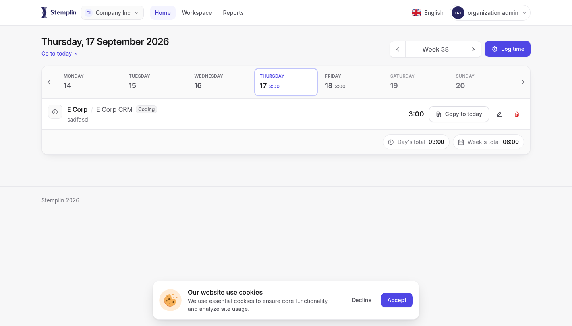Click the right arrow after Sunday

(x=523, y=82)
